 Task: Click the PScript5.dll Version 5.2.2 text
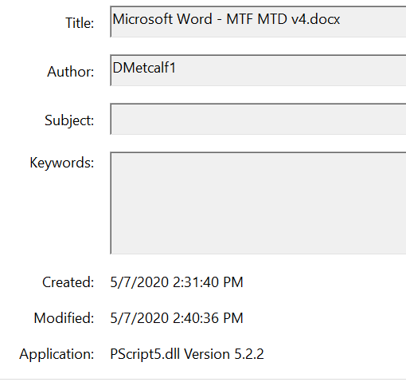(187, 354)
